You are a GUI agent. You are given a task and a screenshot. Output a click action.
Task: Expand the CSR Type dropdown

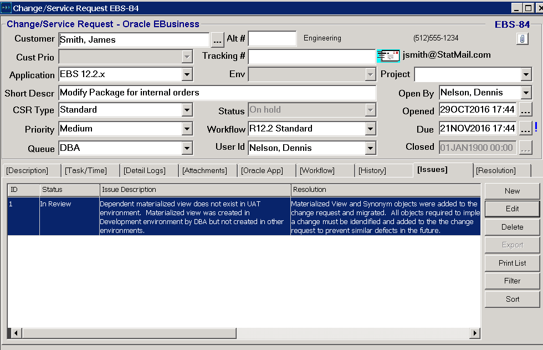click(187, 110)
